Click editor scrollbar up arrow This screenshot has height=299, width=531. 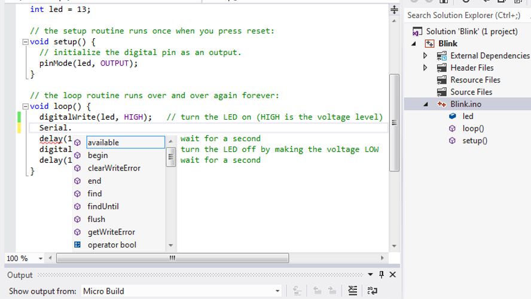click(394, 21)
